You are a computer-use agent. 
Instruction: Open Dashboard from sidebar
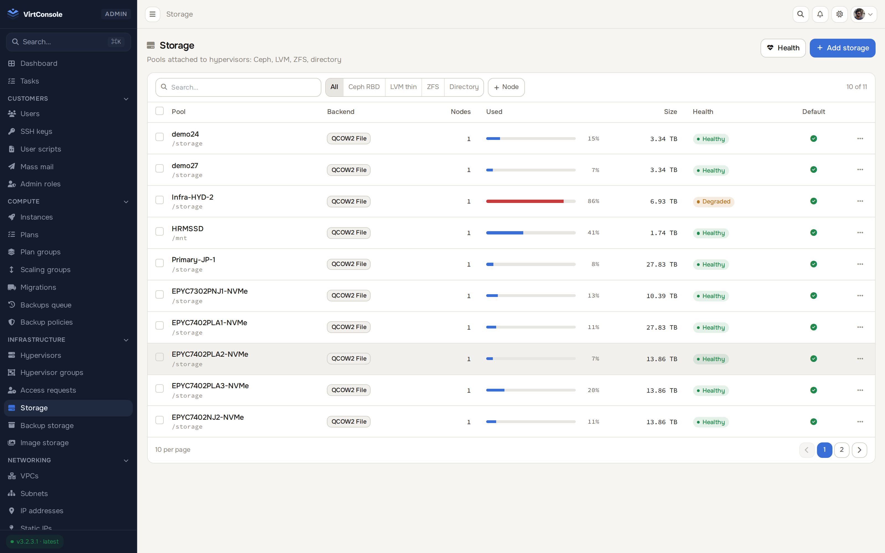68,64
